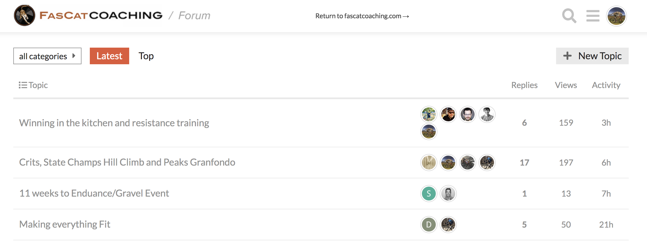Sort topics by Views column
647x247 pixels.
click(566, 85)
